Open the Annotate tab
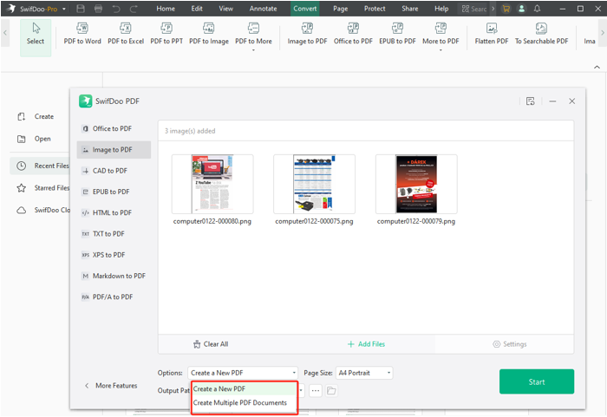 pos(264,9)
